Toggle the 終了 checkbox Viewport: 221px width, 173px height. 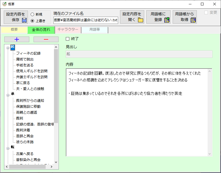coord(67,39)
